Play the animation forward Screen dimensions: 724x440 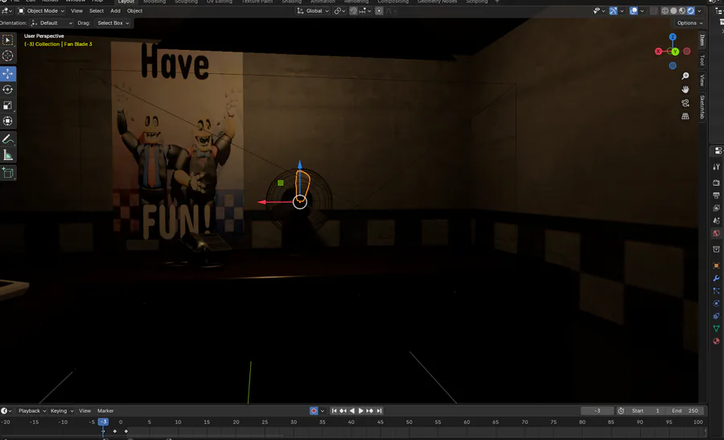[x=360, y=410]
